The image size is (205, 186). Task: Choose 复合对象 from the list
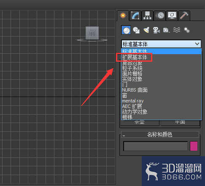pyautogui.click(x=161, y=63)
